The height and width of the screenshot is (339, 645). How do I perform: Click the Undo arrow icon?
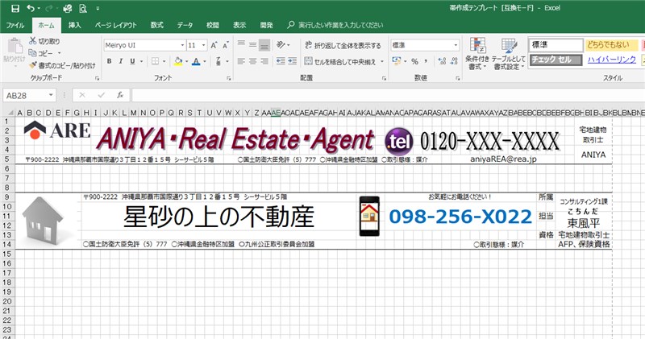[x=31, y=7]
